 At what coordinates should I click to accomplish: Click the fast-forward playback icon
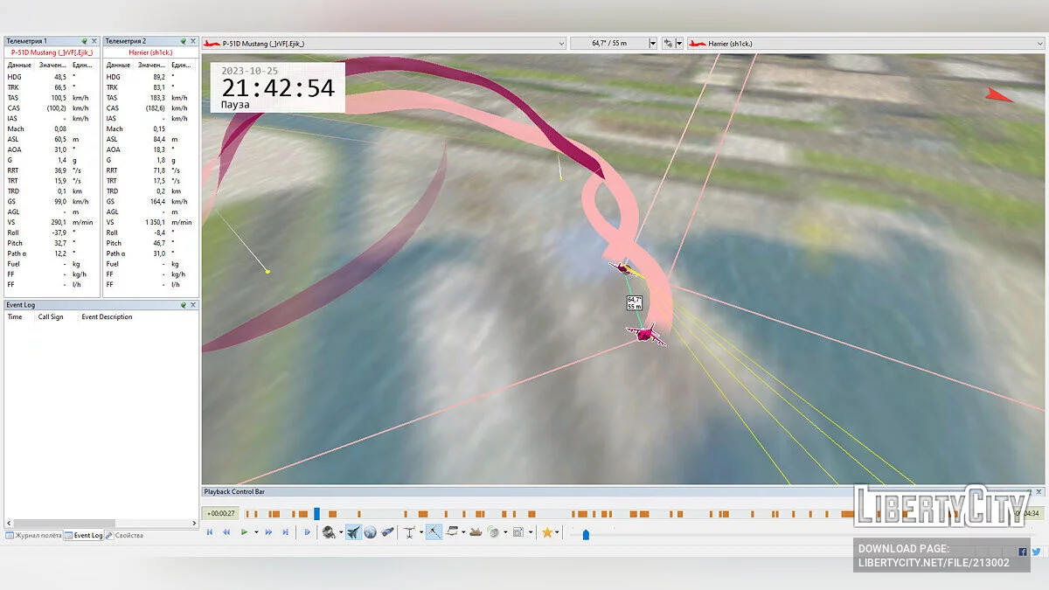[268, 532]
